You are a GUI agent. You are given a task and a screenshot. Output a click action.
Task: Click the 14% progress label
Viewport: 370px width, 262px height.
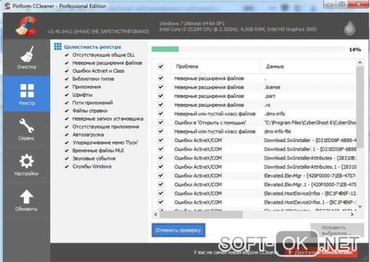355,50
